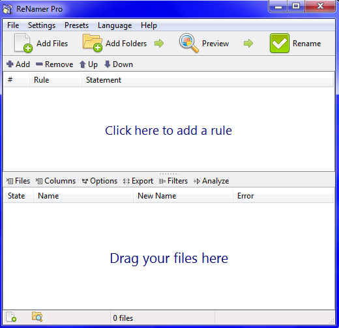Click the 'Drag your files here' area
The image size is (339, 328).
click(169, 258)
